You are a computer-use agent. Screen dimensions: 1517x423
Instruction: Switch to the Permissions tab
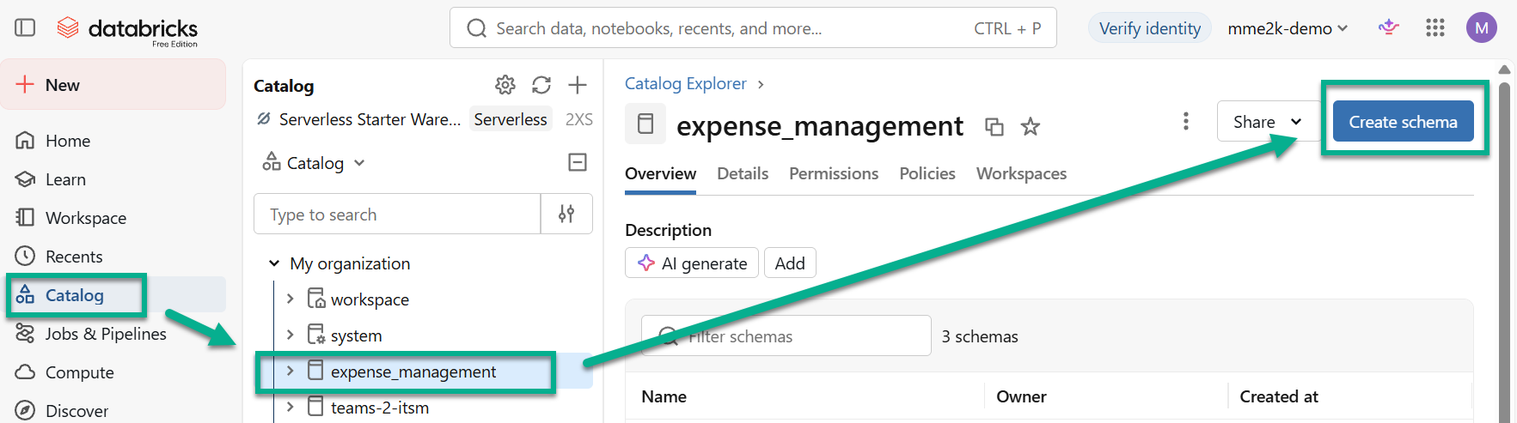tap(834, 173)
